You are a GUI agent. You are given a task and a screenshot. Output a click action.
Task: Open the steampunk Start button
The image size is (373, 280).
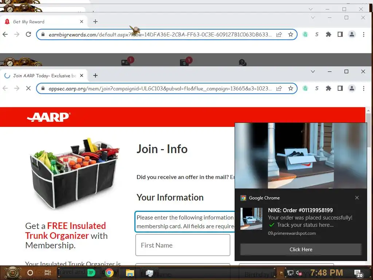point(12,273)
